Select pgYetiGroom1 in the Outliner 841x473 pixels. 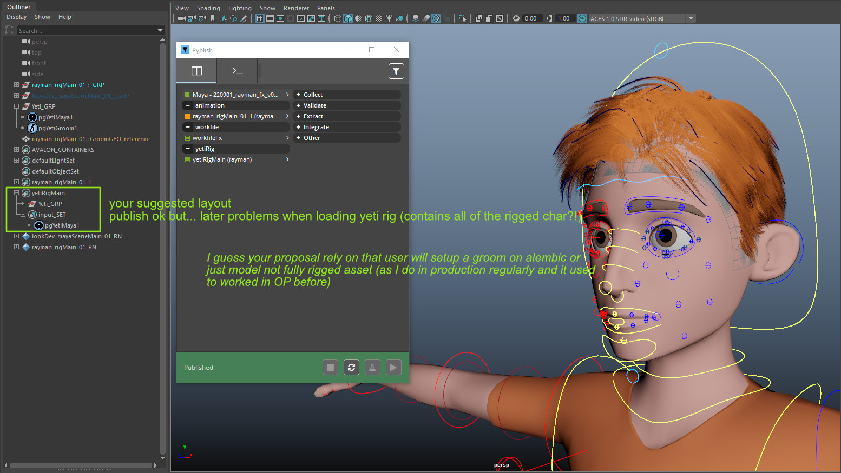[58, 128]
